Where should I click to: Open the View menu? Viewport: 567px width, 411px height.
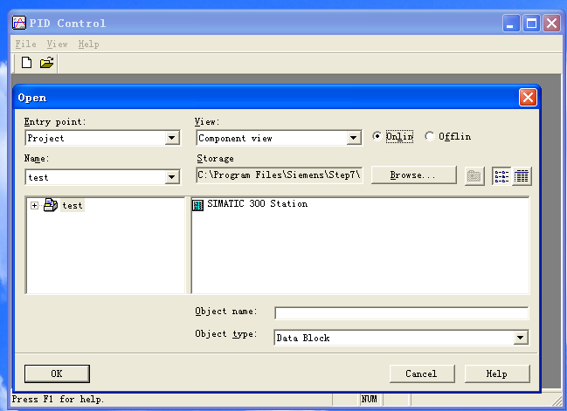(x=57, y=44)
